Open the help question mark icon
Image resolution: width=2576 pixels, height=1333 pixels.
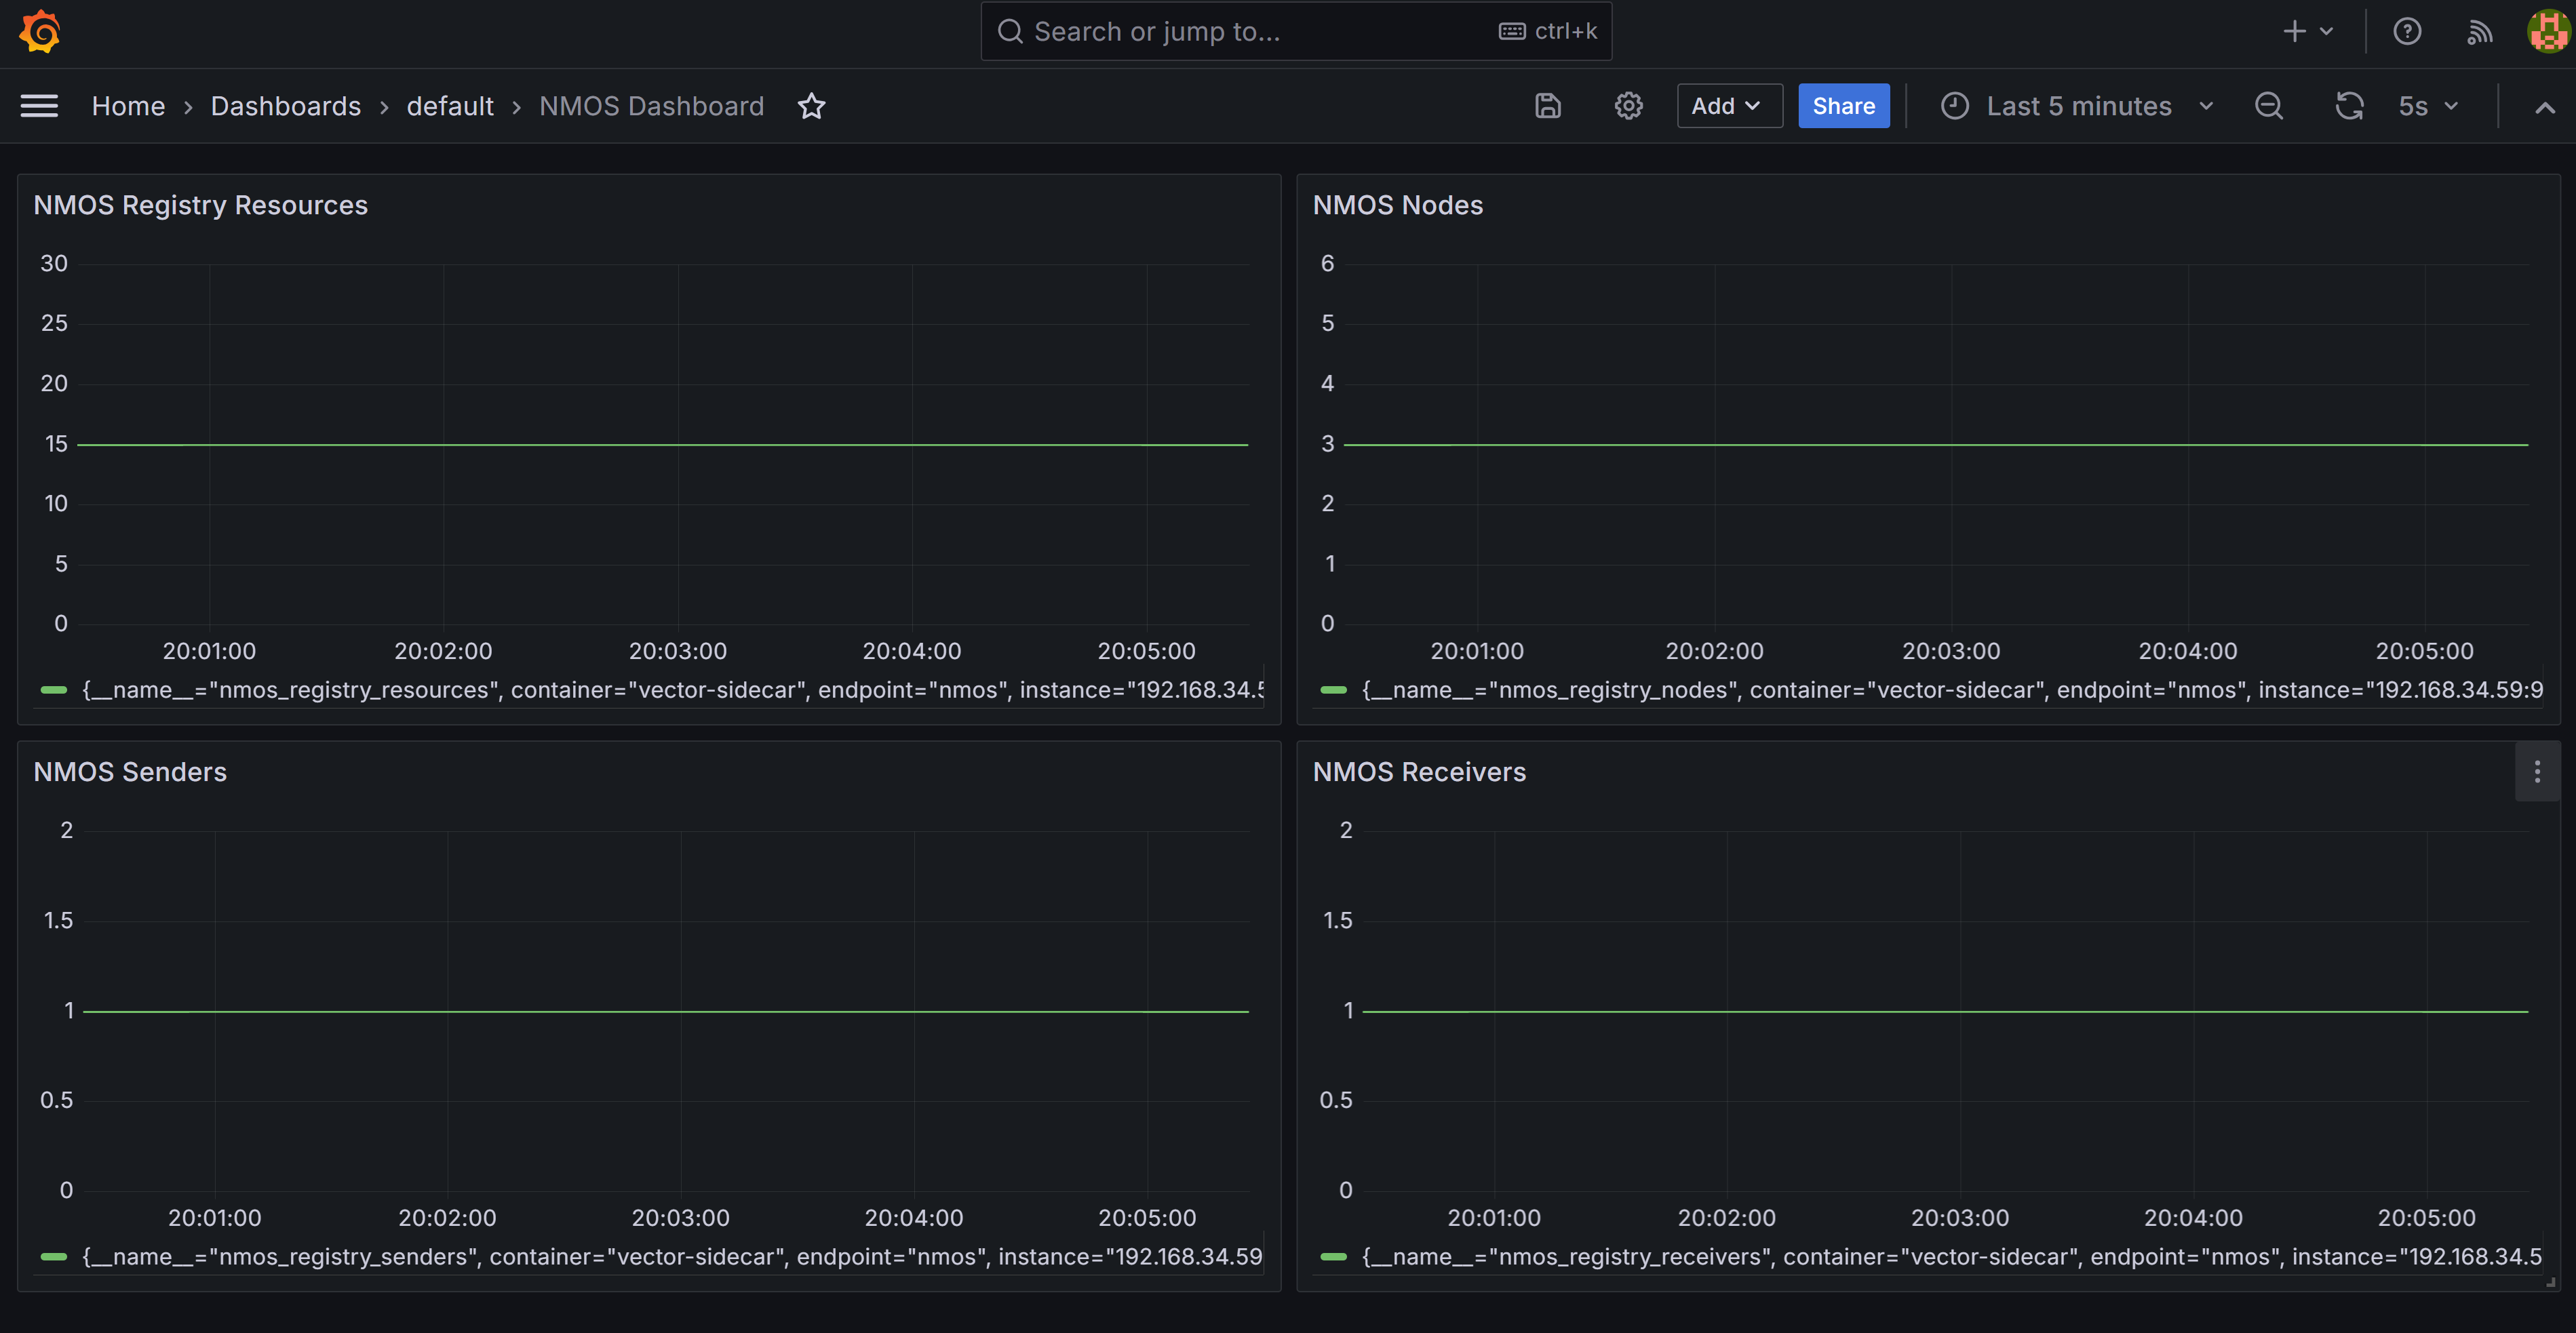pyautogui.click(x=2407, y=32)
